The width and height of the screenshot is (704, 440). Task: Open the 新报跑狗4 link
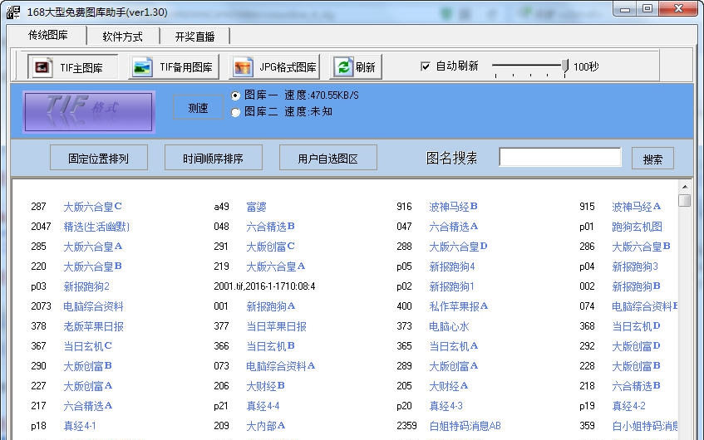pos(451,266)
